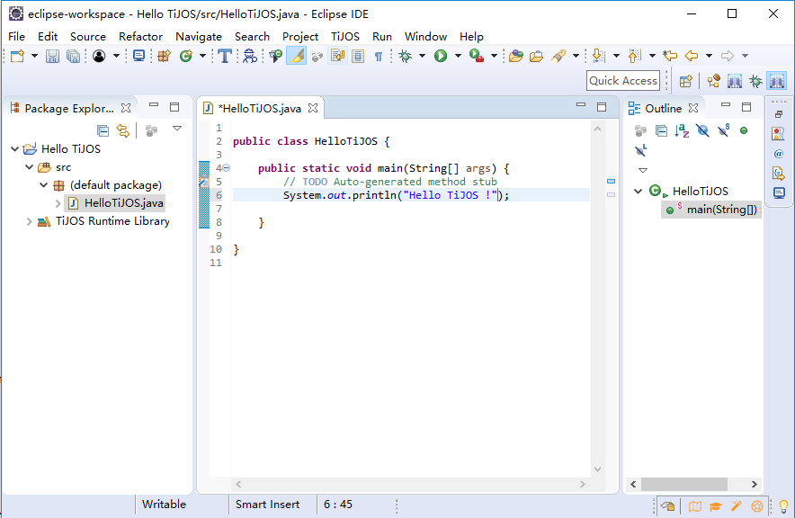Click the Open Type folder icon with green badge

pyautogui.click(x=516, y=56)
